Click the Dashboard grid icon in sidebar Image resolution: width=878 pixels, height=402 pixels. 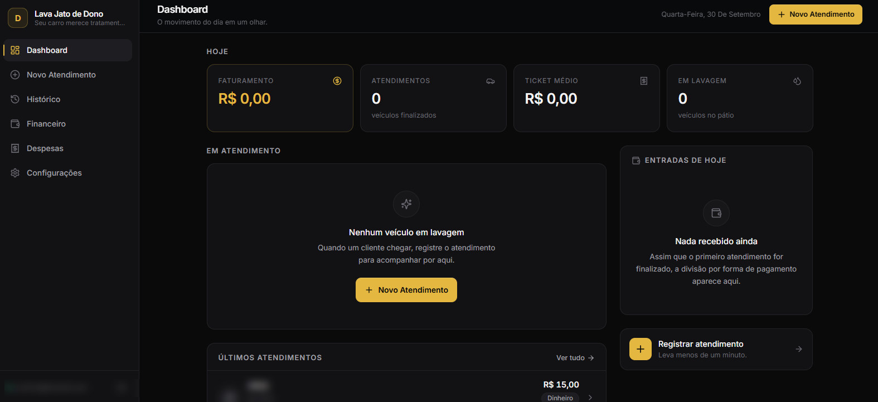[x=15, y=50]
